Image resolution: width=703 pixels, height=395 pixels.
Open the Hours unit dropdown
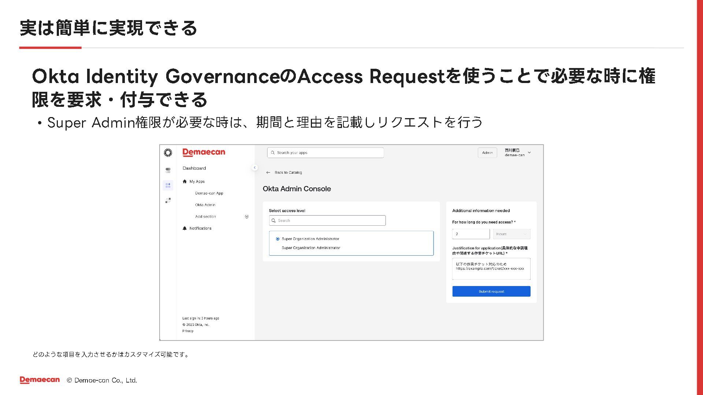[512, 234]
